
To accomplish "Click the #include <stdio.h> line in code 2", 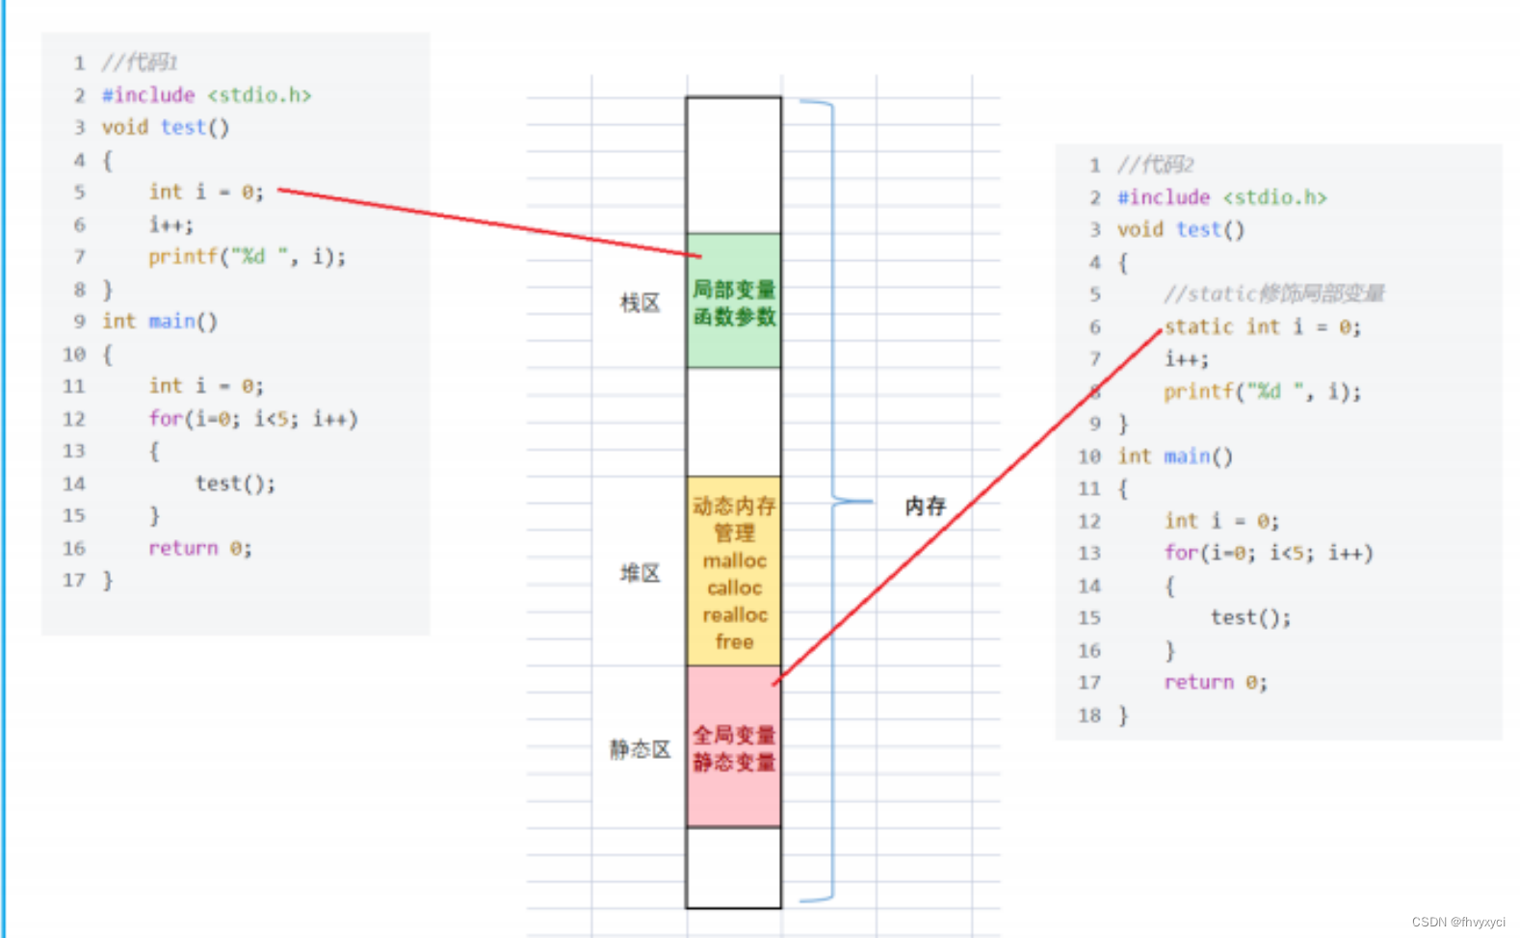I will point(1222,197).
